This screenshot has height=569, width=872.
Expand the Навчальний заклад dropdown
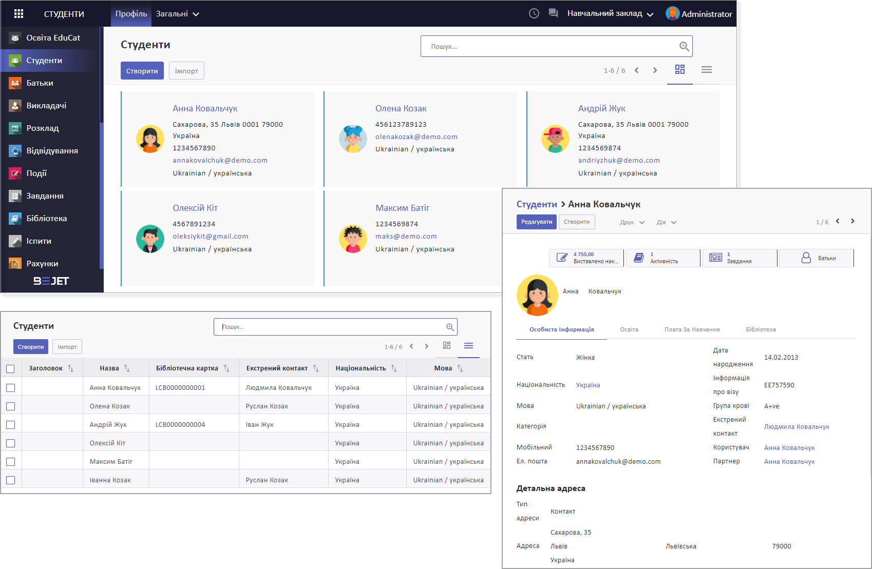[x=610, y=13]
